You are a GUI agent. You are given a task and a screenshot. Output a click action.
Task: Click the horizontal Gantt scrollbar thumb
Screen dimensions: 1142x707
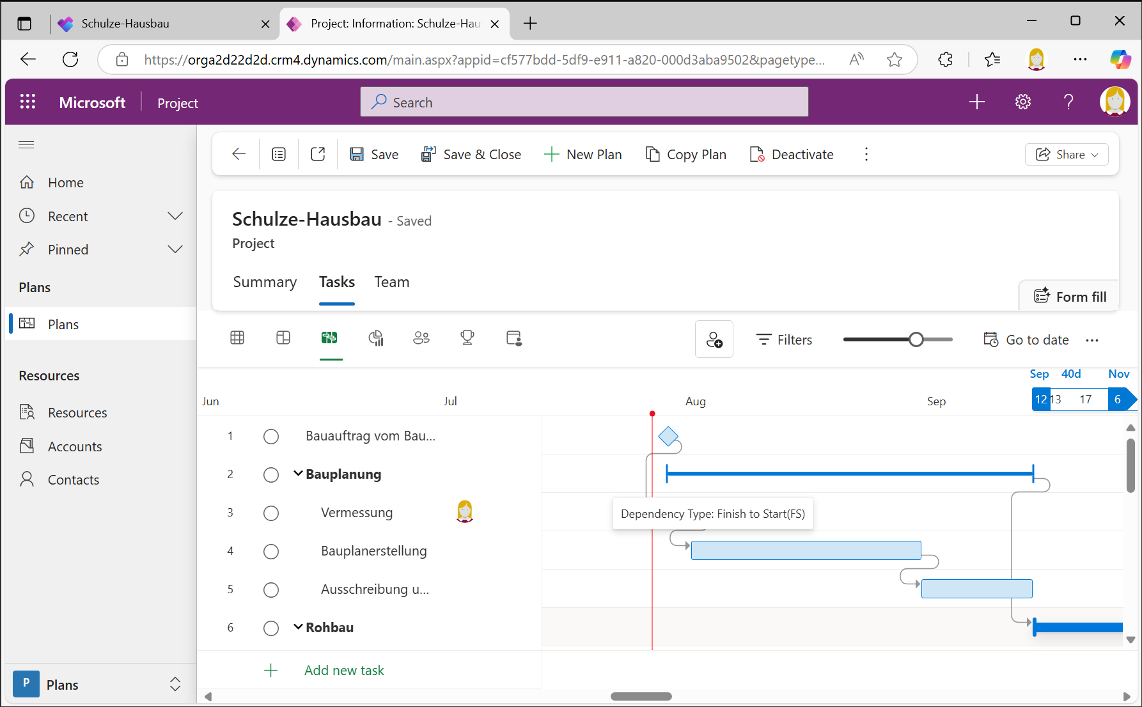pos(641,696)
